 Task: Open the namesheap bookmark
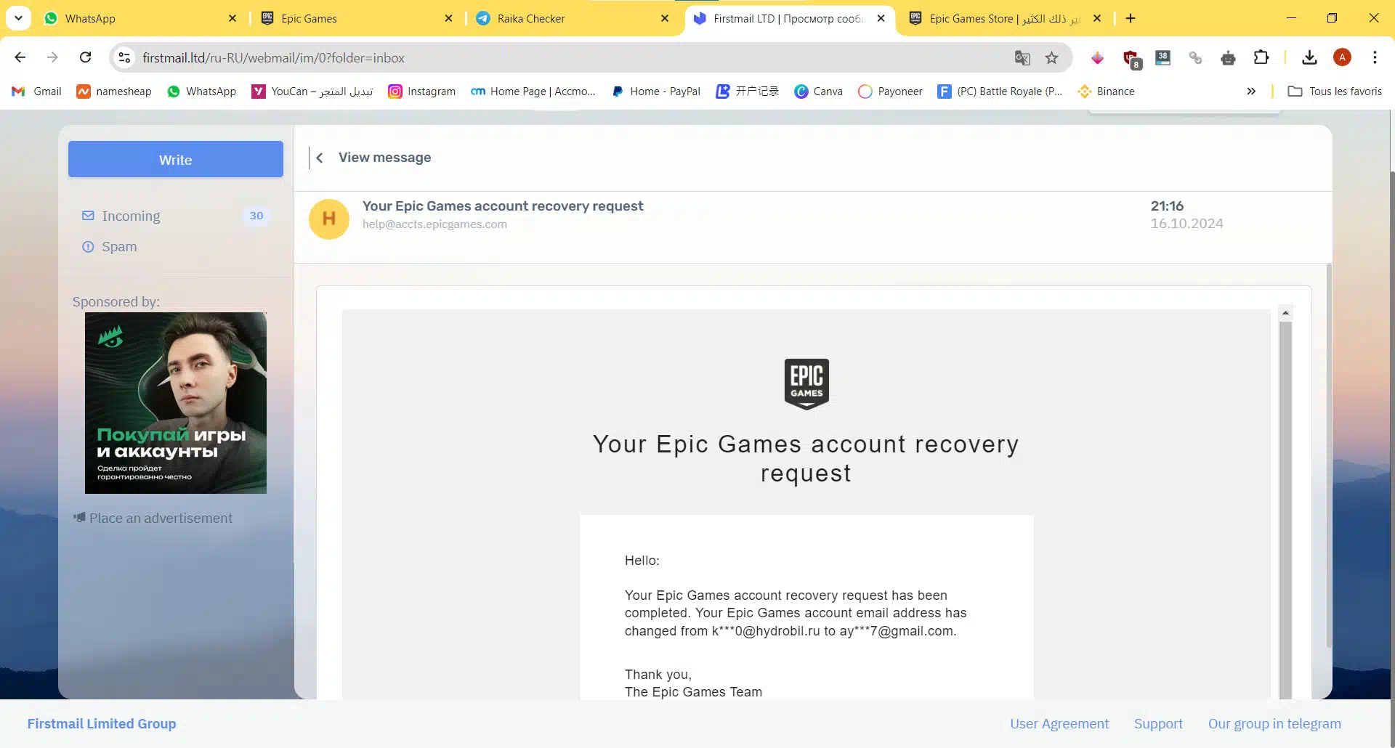(x=114, y=91)
